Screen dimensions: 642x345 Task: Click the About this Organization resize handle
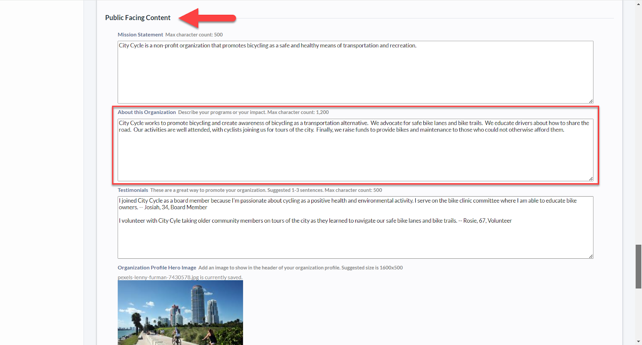591,179
